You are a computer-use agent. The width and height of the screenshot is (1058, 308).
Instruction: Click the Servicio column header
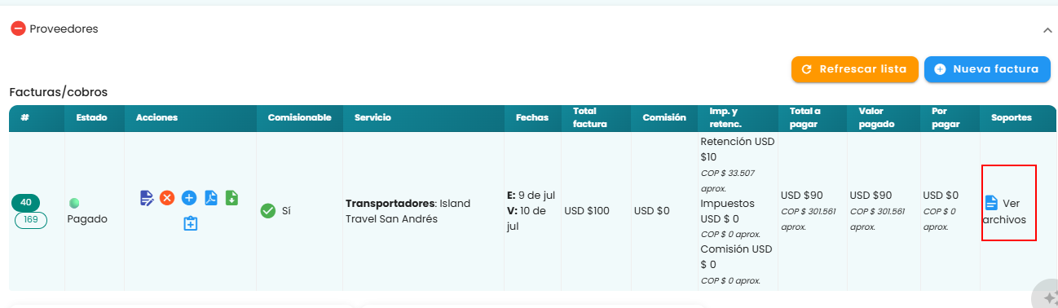(x=373, y=118)
